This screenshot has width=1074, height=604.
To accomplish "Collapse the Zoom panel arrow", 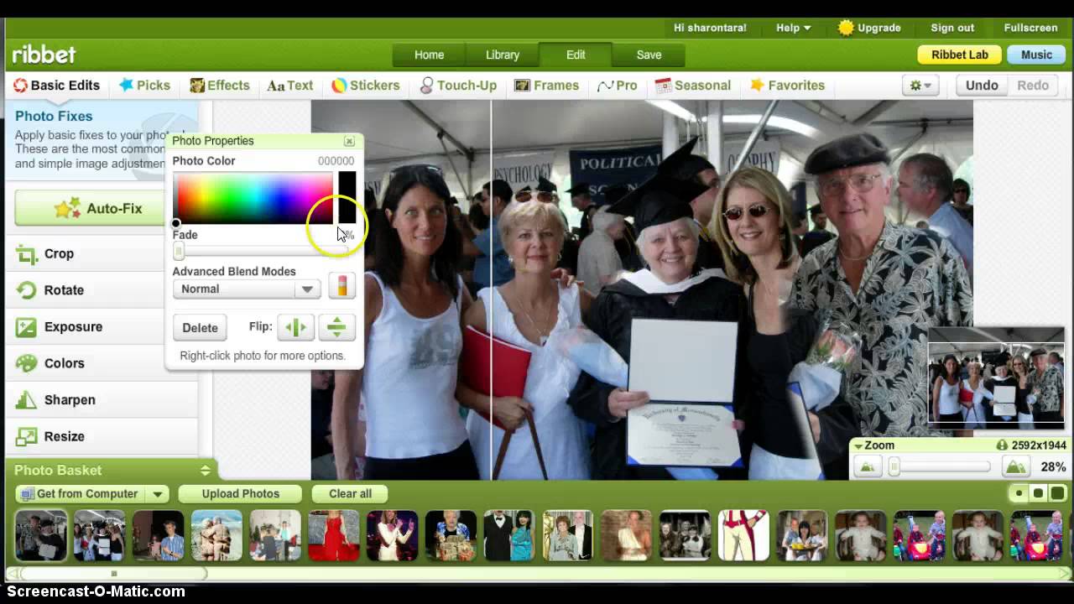I will (858, 446).
